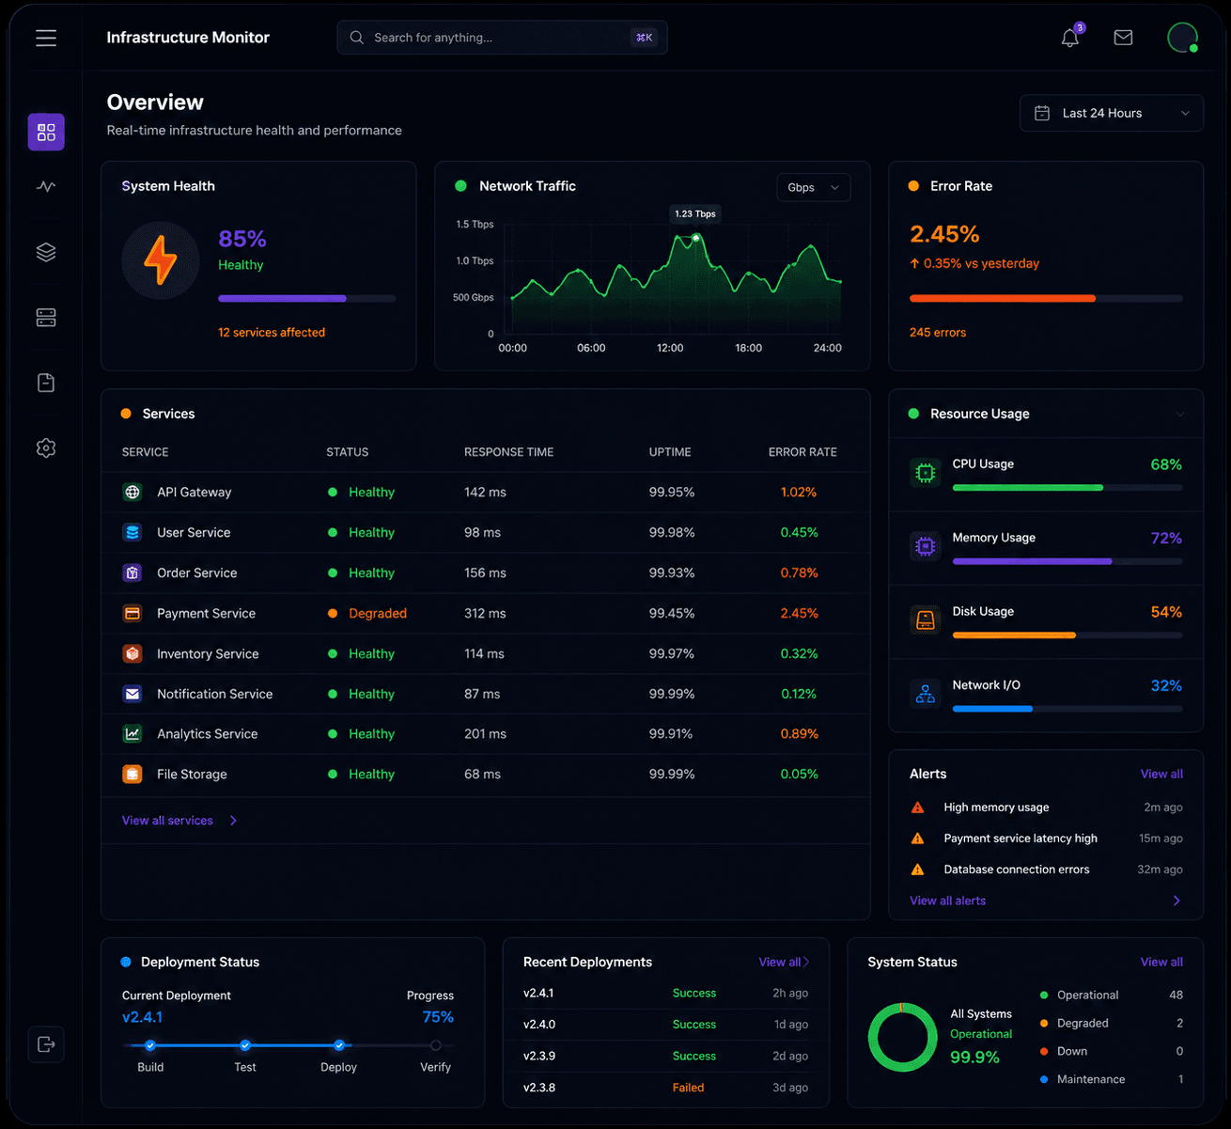Click the v2.4.0 deployment row

coord(665,1025)
